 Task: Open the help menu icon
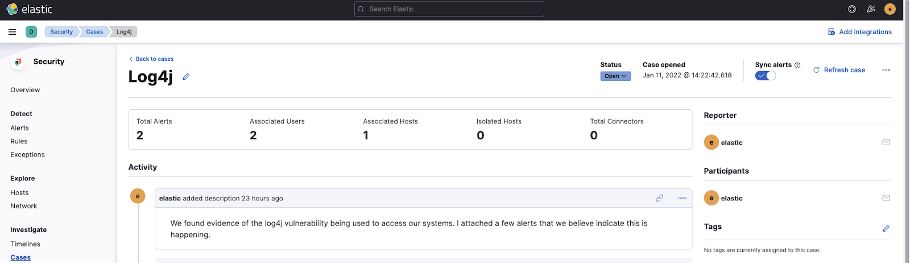click(x=852, y=9)
